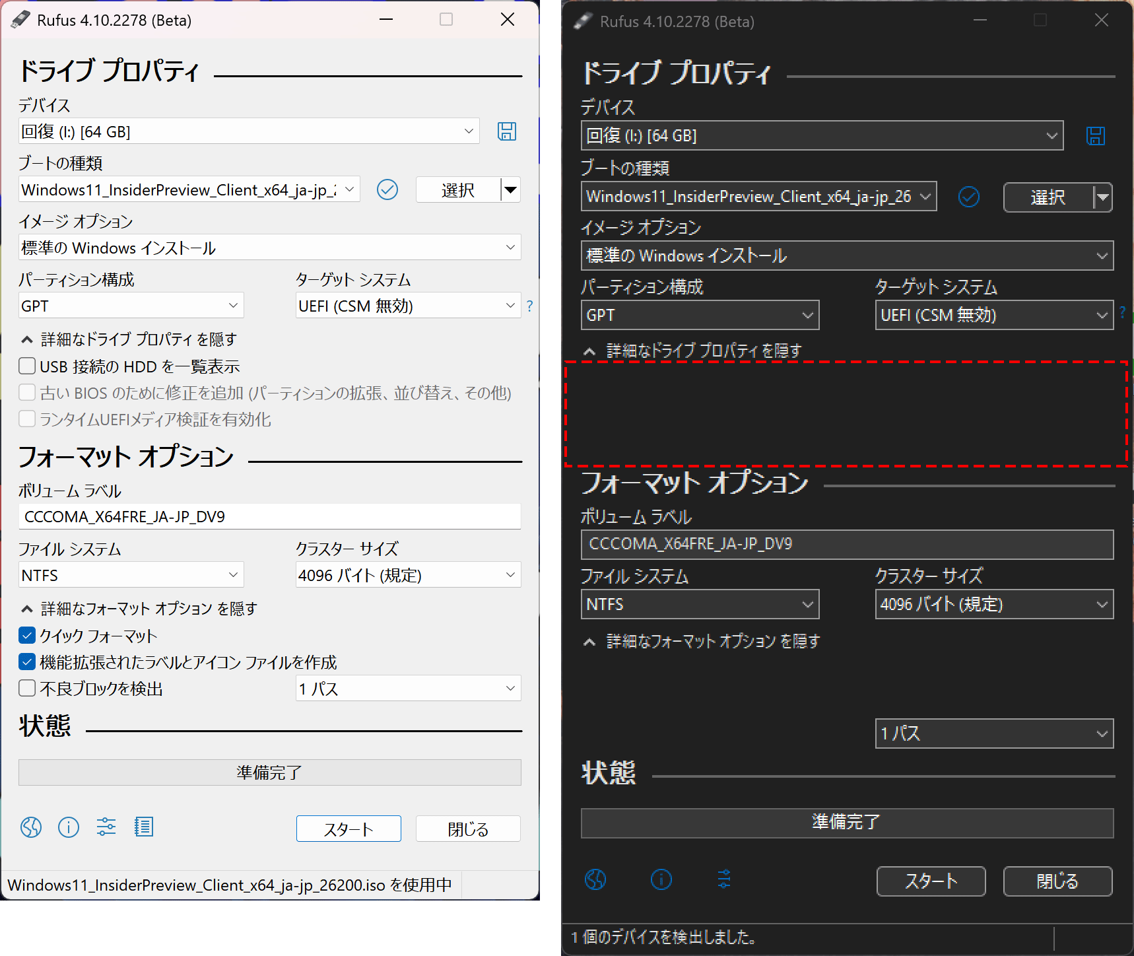Click the ボリューム ラベル field in the light window
The height and width of the screenshot is (956, 1134).
click(x=269, y=516)
